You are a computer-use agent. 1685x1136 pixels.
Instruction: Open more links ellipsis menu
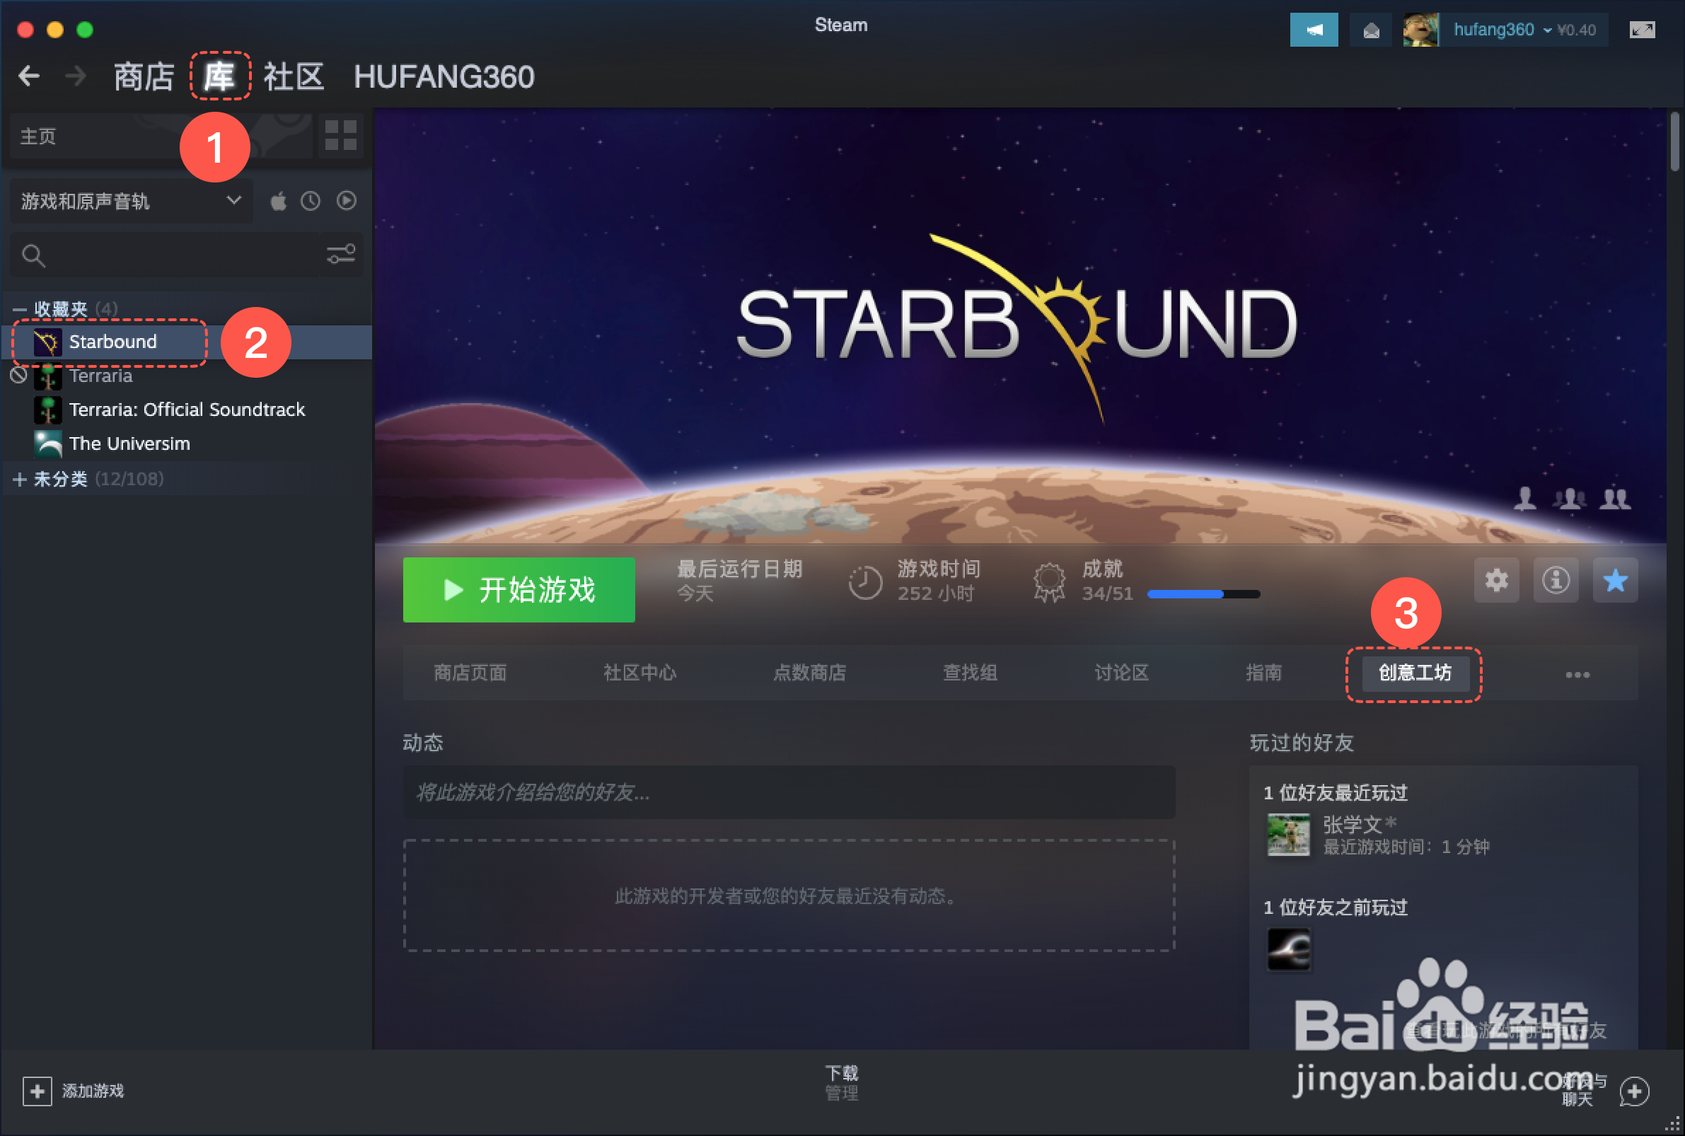tap(1577, 675)
